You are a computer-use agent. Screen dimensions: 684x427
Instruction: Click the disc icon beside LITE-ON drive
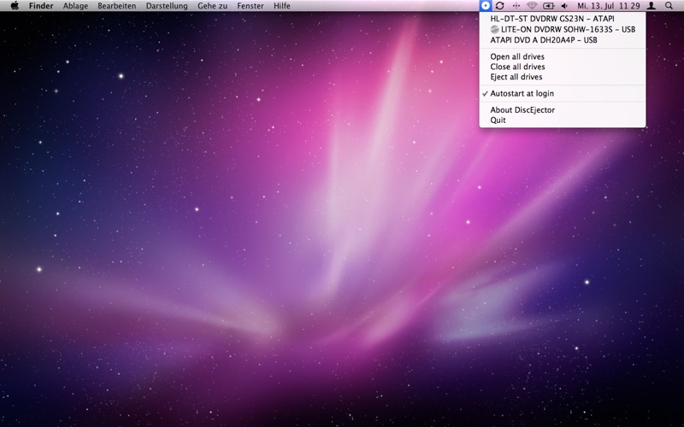pyautogui.click(x=494, y=29)
